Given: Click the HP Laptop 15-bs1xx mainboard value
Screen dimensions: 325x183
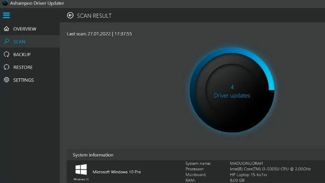Looking at the screenshot, I should [x=249, y=175].
